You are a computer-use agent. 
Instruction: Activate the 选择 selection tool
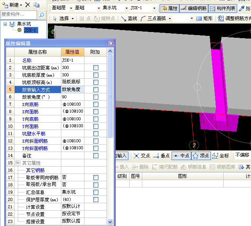click(61, 19)
